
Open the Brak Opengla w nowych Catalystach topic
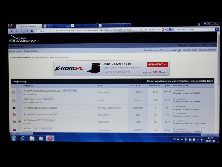pos(42,108)
